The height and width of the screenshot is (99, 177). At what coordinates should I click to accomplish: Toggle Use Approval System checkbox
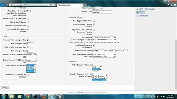[x=93, y=21]
